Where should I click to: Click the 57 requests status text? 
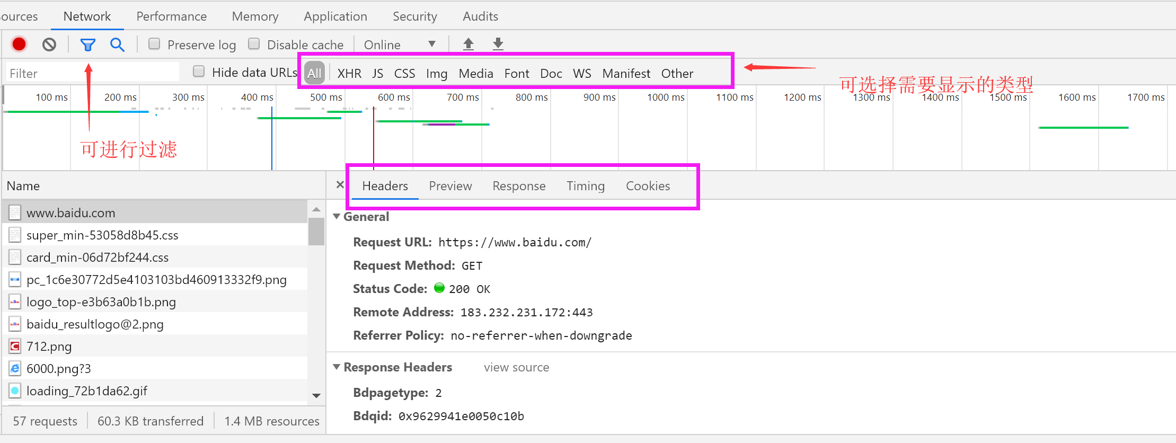tap(45, 421)
